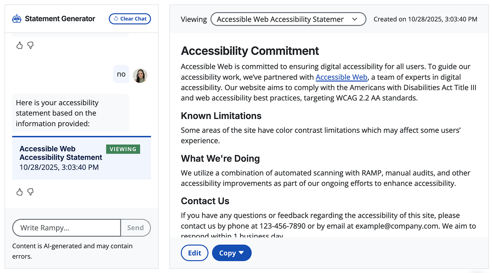Open the Viewing statement selector dropdown
This screenshot has height=273, width=492.
(288, 19)
